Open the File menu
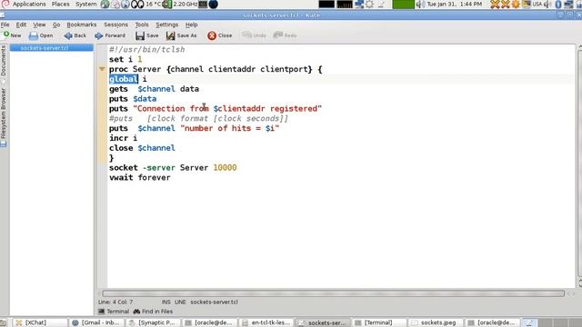The width and height of the screenshot is (582, 327). (5, 25)
